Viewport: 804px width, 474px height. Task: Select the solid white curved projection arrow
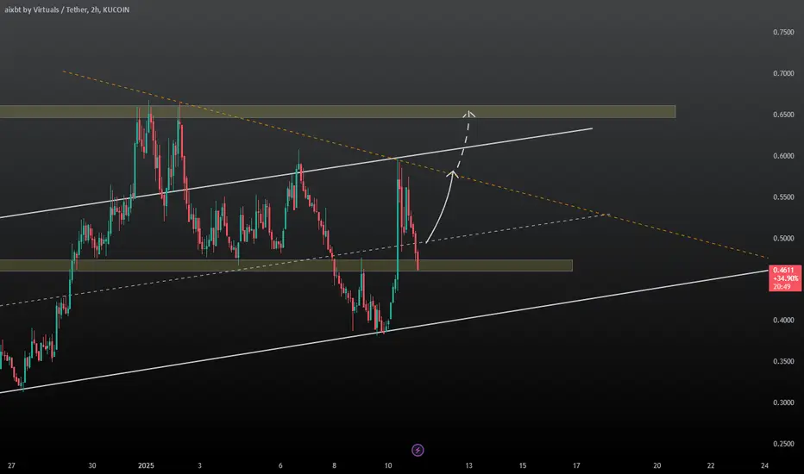coord(443,205)
